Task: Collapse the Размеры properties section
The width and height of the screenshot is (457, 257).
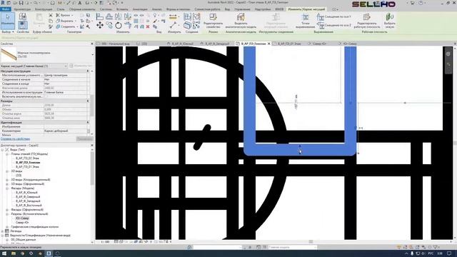Action: pyautogui.click(x=88, y=101)
